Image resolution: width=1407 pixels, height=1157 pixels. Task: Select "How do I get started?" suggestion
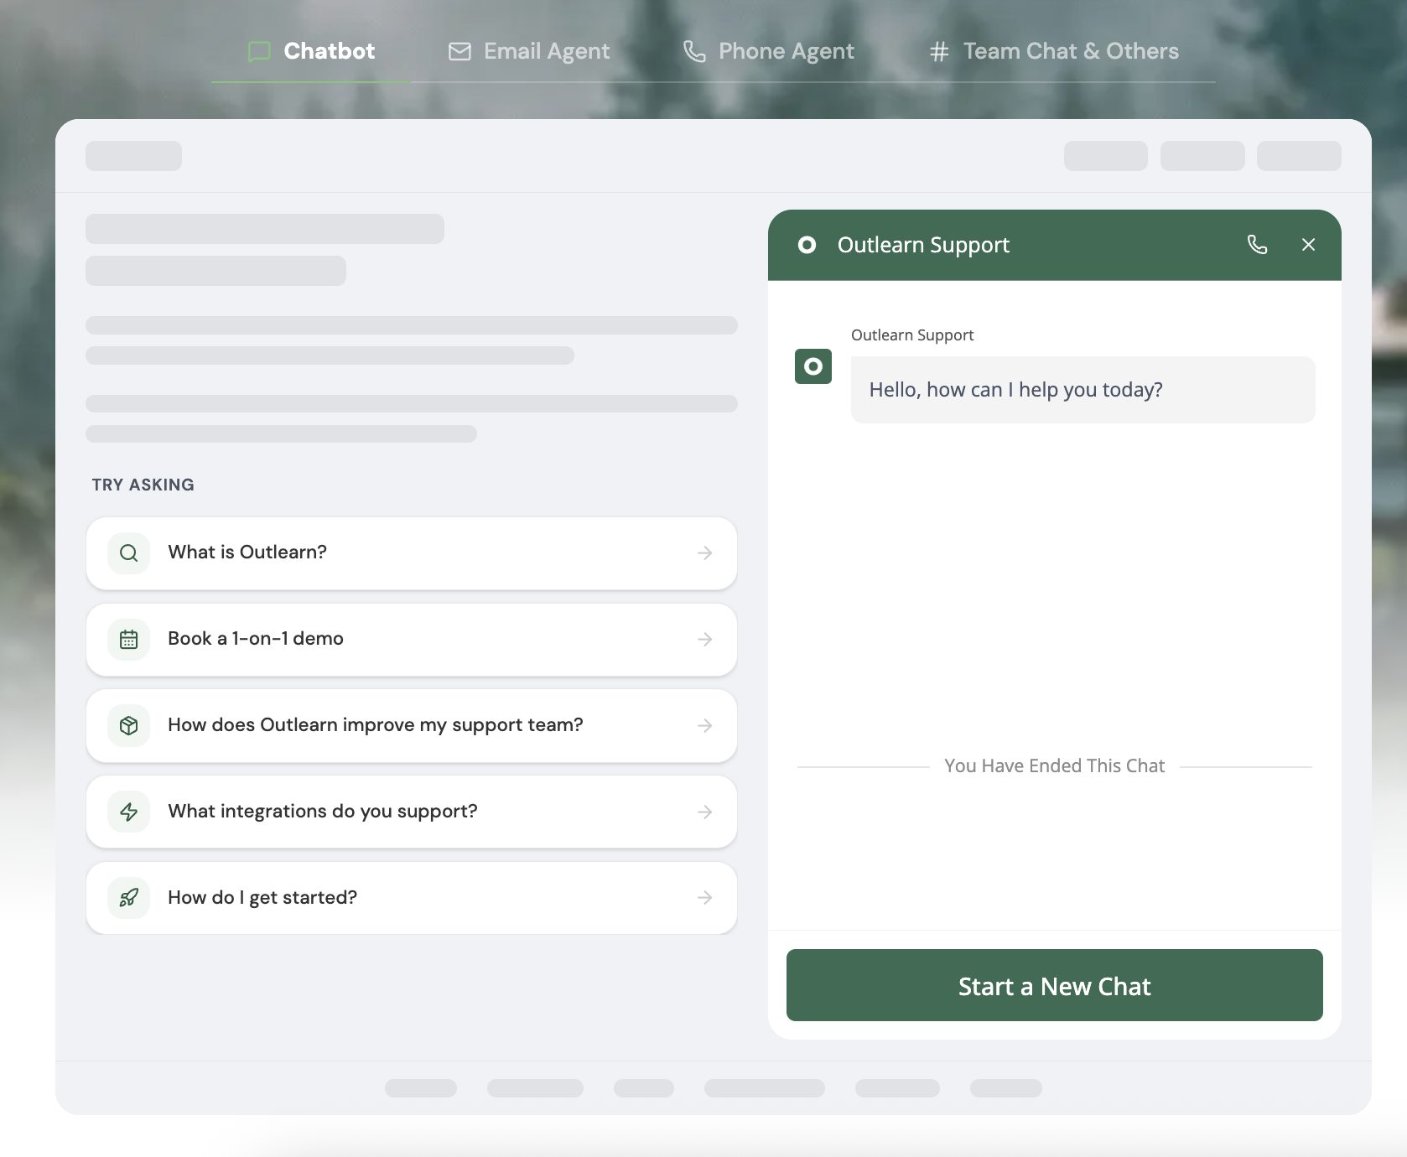pos(412,898)
